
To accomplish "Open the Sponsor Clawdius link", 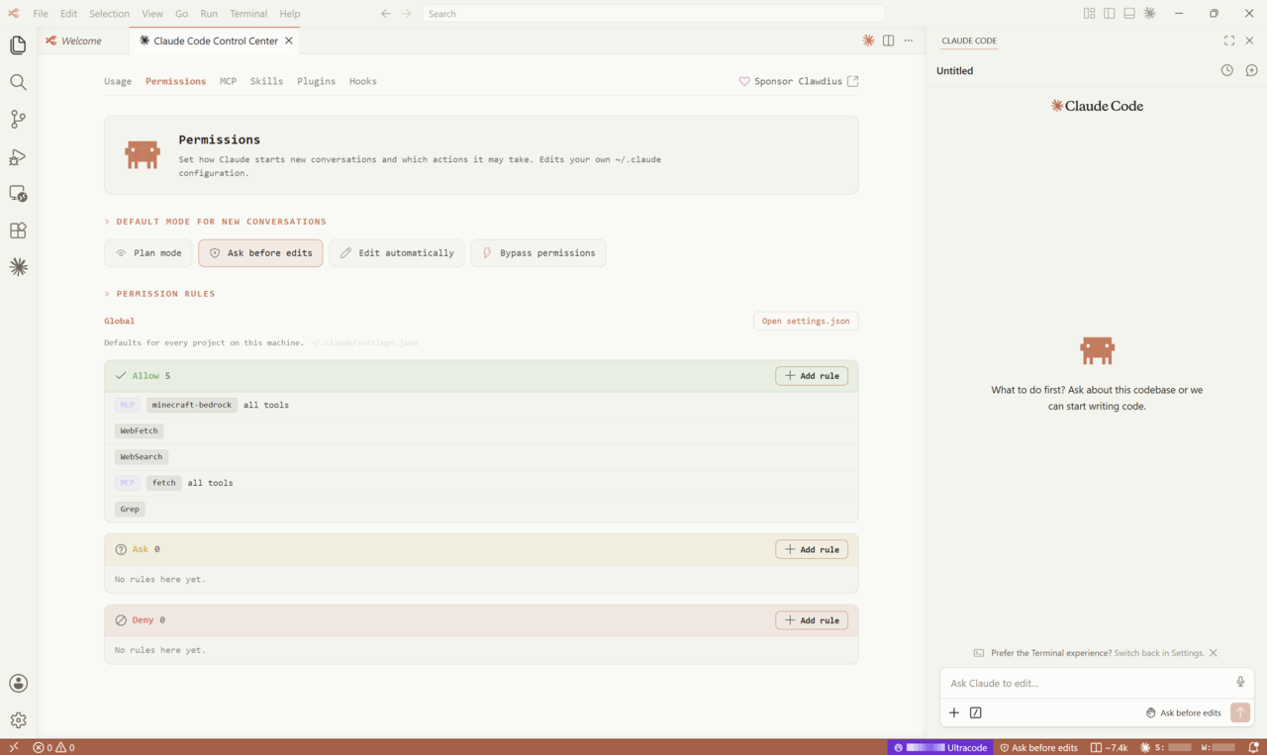I will click(799, 81).
